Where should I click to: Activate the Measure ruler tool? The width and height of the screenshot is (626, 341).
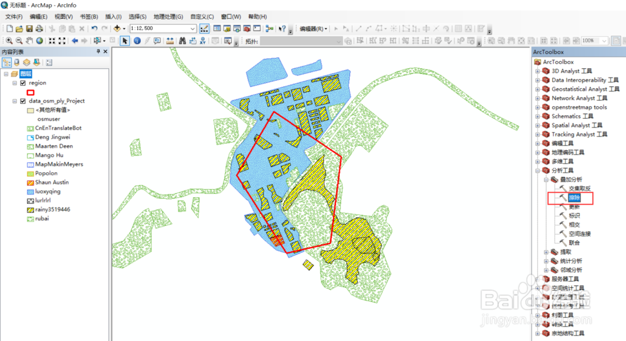pos(170,41)
